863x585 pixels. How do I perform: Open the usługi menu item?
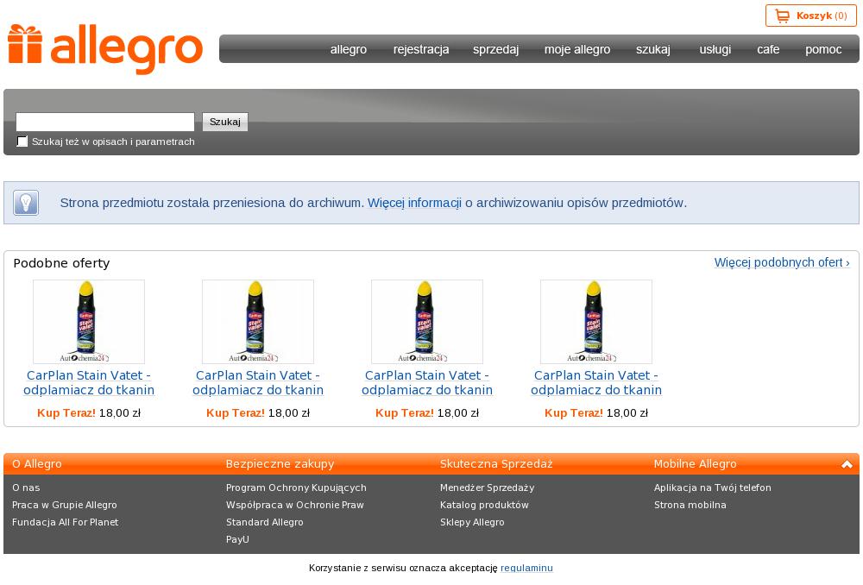pos(715,49)
